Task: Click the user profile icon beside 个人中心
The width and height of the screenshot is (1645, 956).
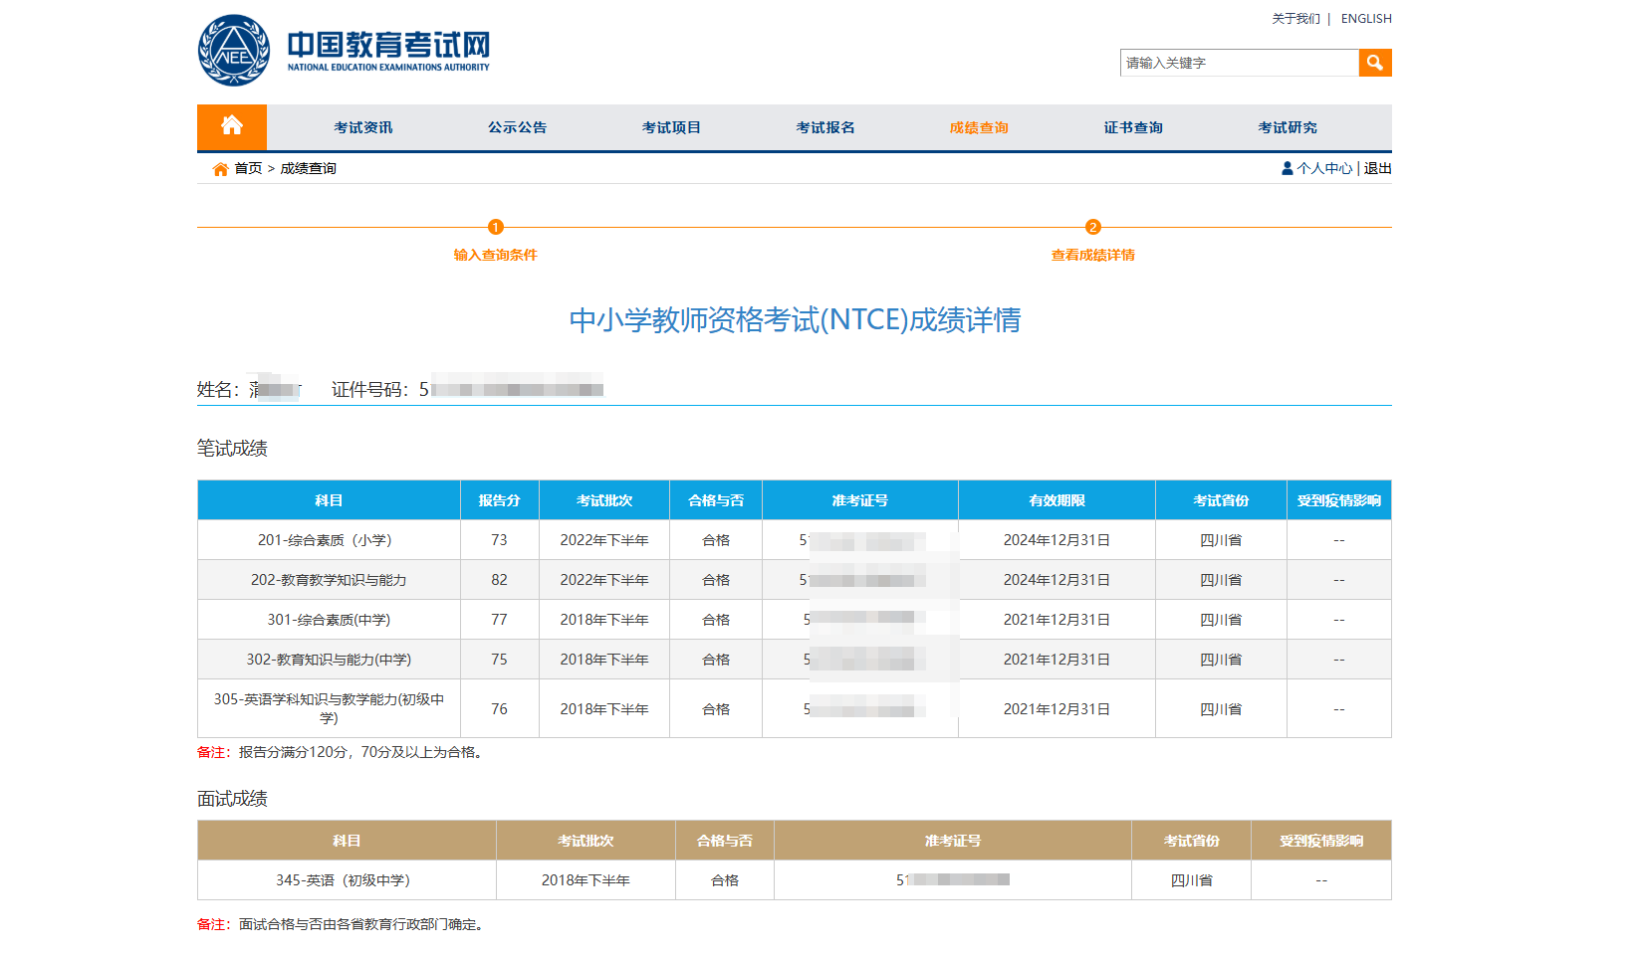Action: [1287, 168]
